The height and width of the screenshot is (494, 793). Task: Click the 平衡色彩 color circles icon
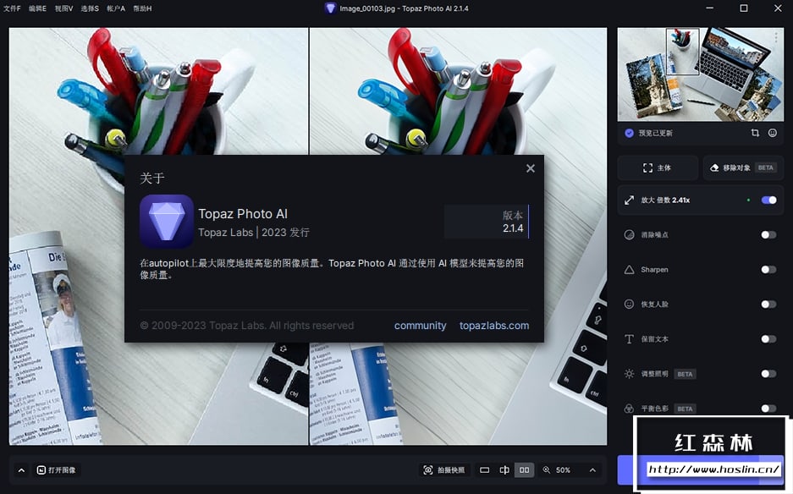629,408
